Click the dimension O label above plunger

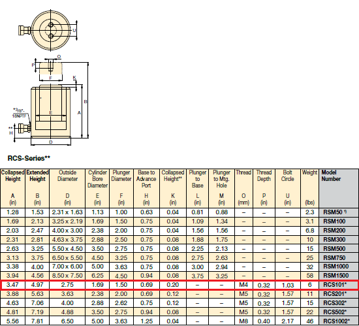[59, 57]
